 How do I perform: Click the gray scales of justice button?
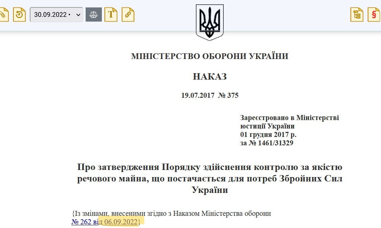click(x=94, y=15)
